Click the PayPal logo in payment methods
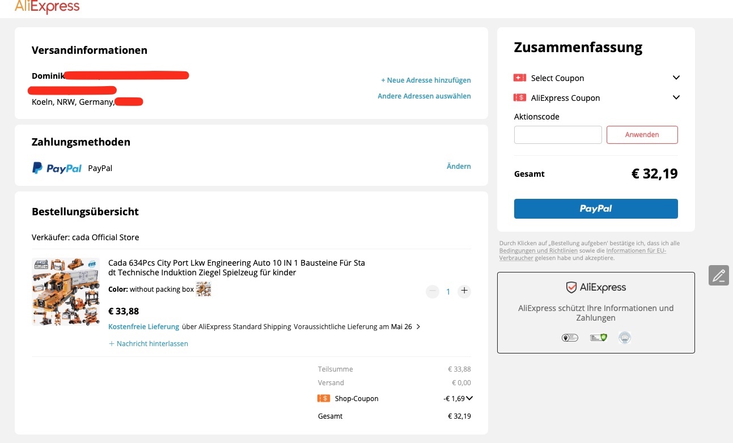 click(57, 168)
